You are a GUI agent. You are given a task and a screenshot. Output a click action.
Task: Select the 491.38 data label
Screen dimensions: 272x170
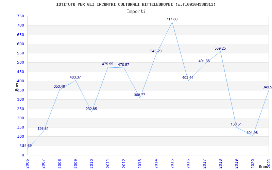point(204,61)
